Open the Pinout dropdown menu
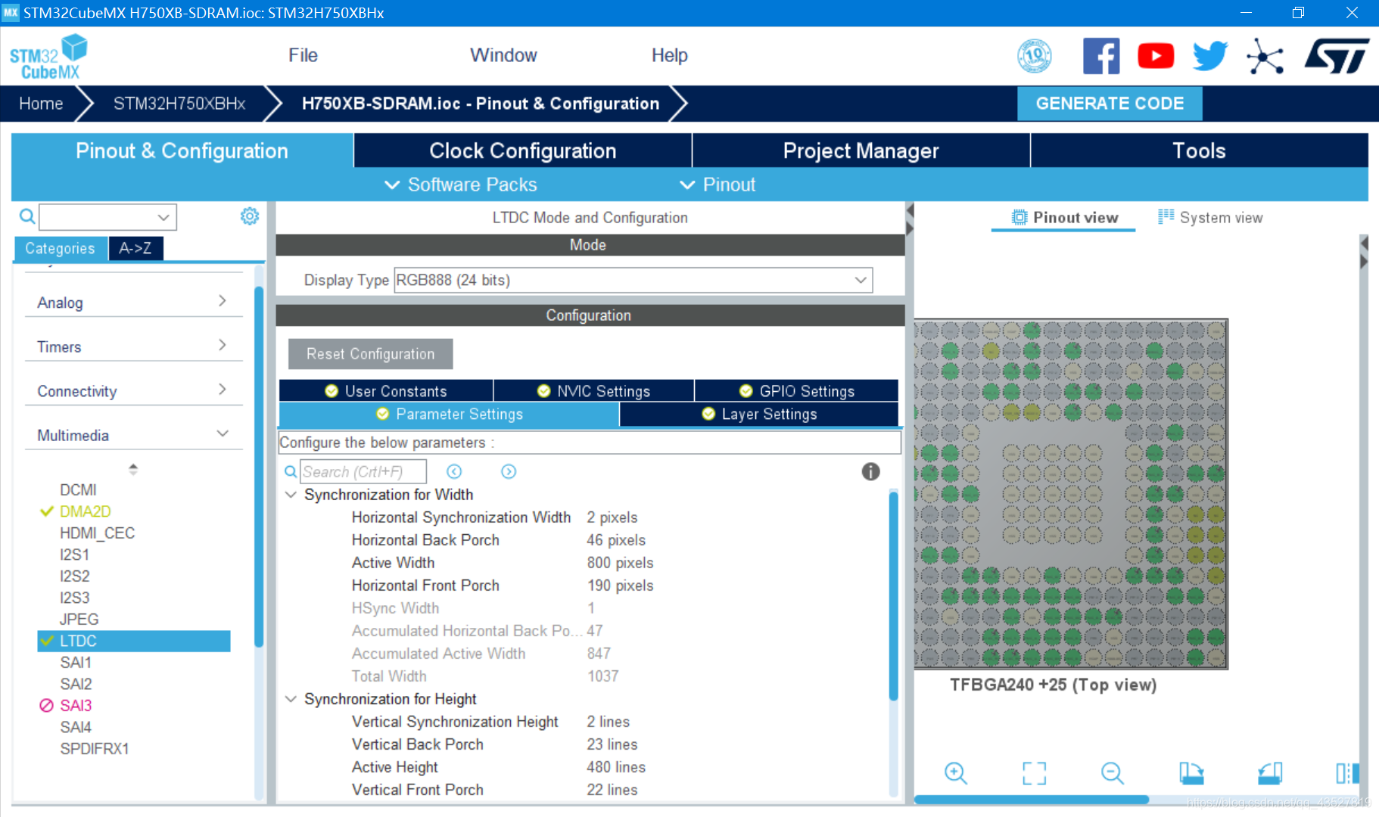Viewport: 1379px width, 817px height. 718,185
